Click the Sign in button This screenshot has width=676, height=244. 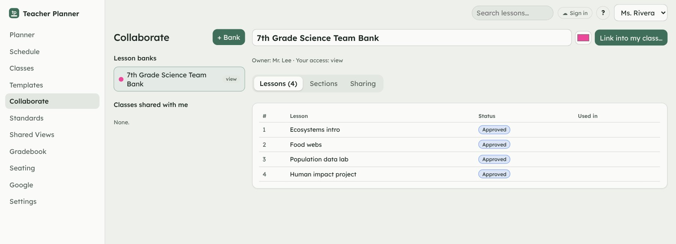coord(575,13)
